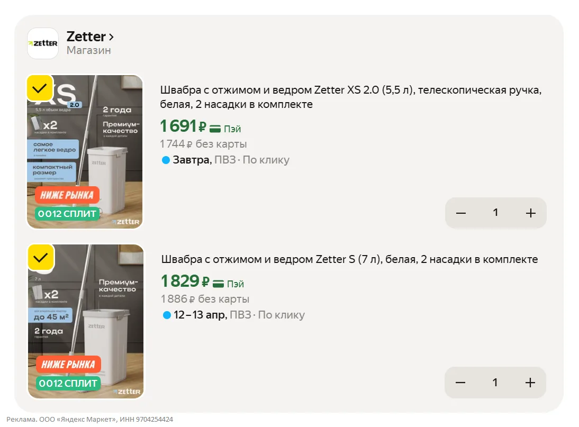Click the blue delivery dot next to Завтра
Screen dimensions: 579x427
166,160
